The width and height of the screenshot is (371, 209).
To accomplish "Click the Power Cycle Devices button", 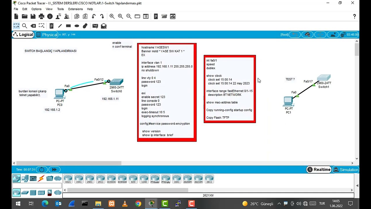I will click(x=42, y=170).
